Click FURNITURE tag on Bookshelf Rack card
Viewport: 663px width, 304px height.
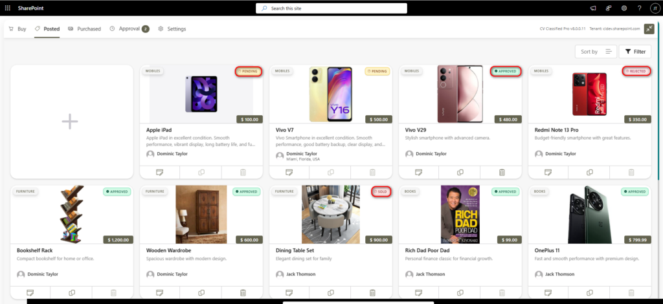[x=25, y=191]
